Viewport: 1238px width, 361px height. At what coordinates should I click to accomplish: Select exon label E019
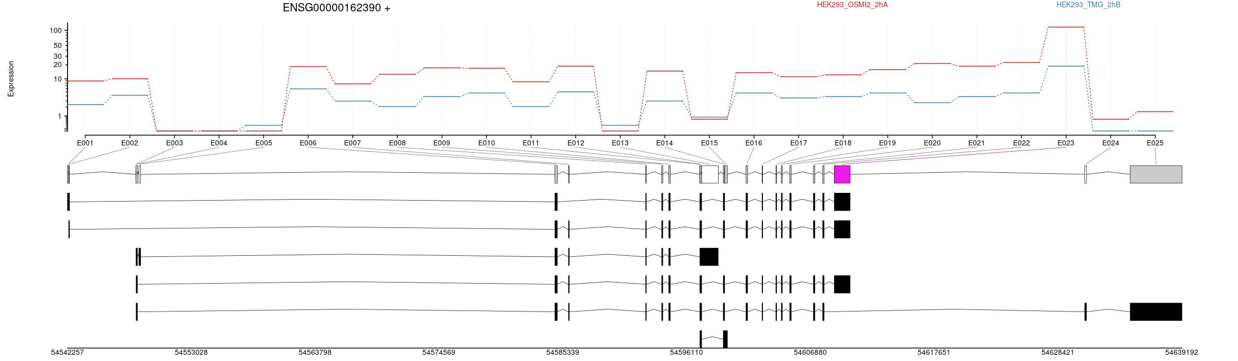point(887,143)
